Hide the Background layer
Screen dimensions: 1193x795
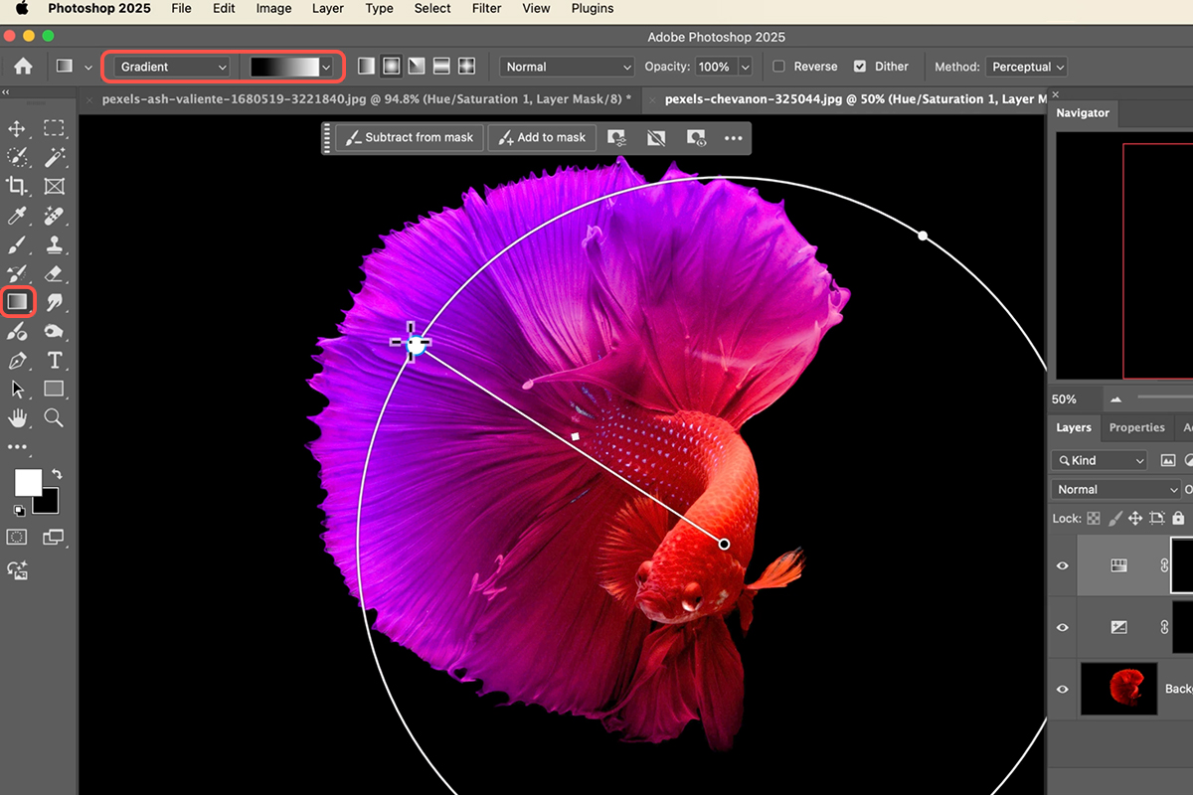(1062, 689)
